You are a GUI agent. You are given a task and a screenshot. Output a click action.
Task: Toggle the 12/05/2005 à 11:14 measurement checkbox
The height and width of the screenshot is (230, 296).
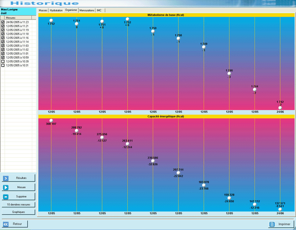[3, 42]
